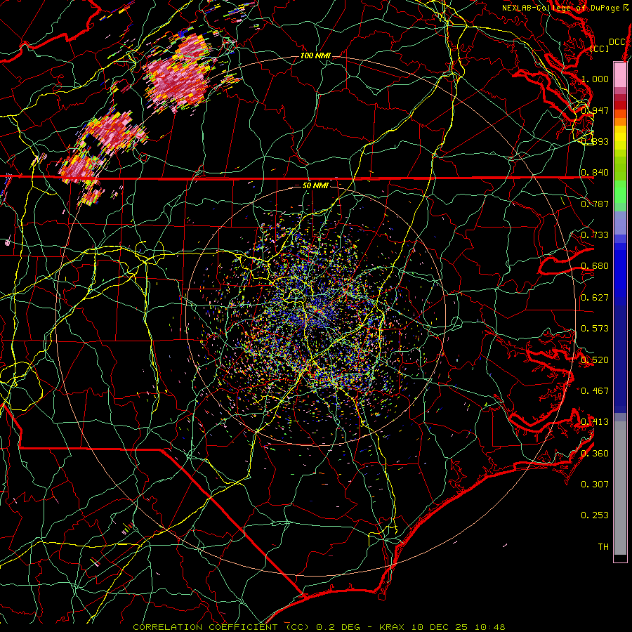Click the 100 NMI range ring label
Screen dimensions: 632x632
click(x=315, y=55)
